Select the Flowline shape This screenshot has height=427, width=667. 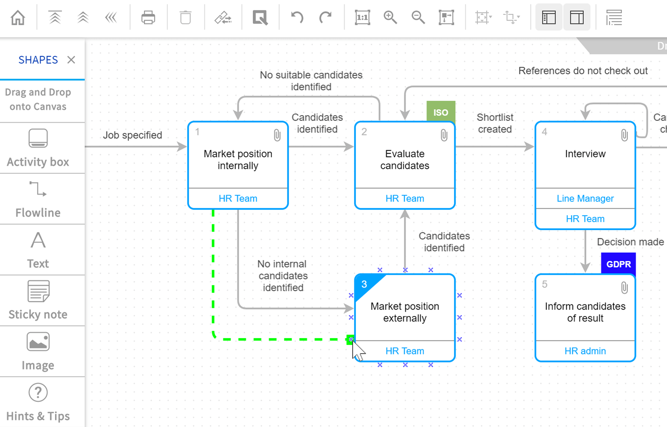click(x=38, y=199)
